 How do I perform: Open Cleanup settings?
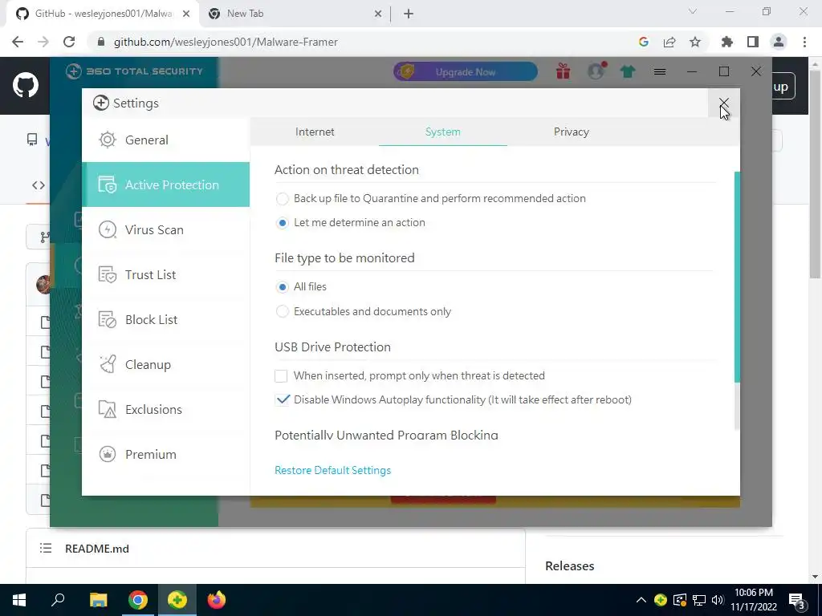pos(165,365)
